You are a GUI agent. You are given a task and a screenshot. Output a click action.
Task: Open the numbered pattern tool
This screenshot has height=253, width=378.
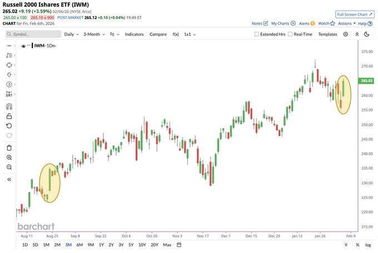9,84
